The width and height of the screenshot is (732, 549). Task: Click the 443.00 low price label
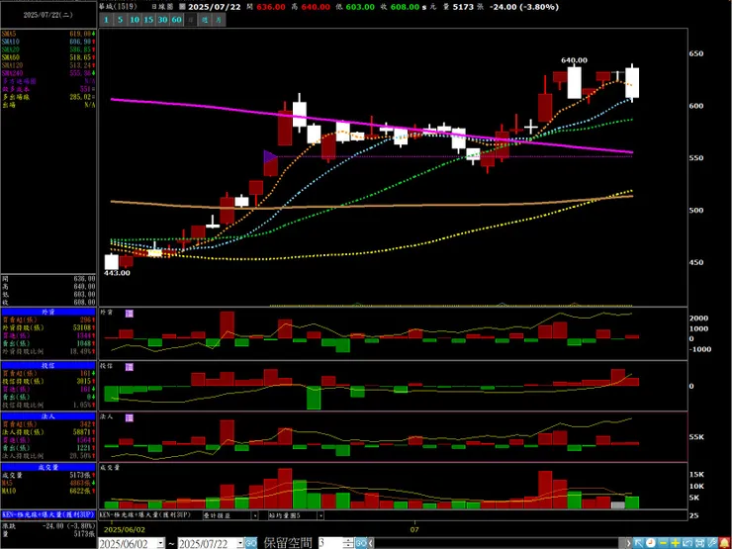pyautogui.click(x=117, y=273)
